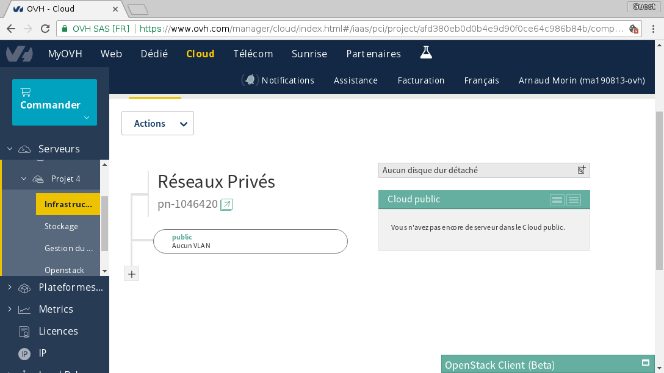This screenshot has height=373, width=664.
Task: Click the public Aucun VLAN network pill
Action: tap(250, 241)
